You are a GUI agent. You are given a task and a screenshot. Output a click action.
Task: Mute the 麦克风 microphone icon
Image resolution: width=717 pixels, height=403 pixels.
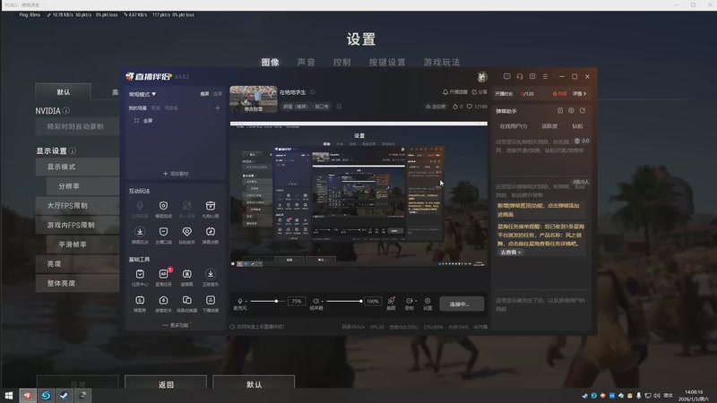[x=239, y=301]
